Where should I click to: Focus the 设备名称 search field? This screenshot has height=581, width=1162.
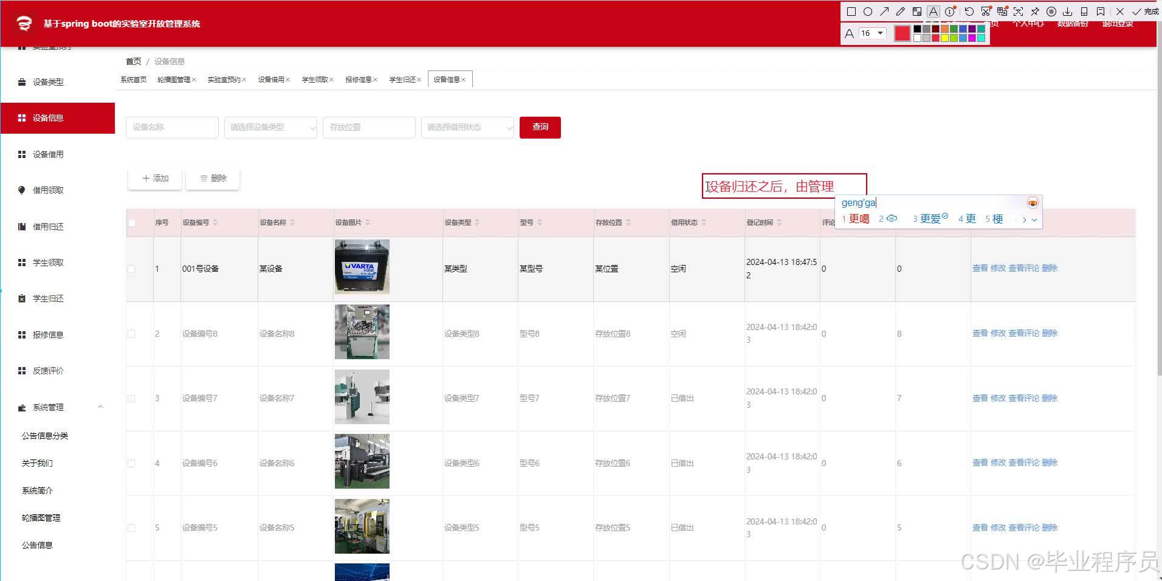point(172,128)
